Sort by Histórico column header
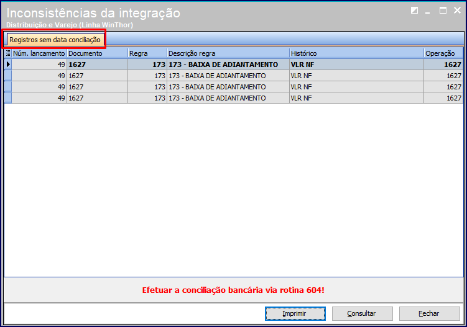The image size is (467, 327). pyautogui.click(x=356, y=53)
